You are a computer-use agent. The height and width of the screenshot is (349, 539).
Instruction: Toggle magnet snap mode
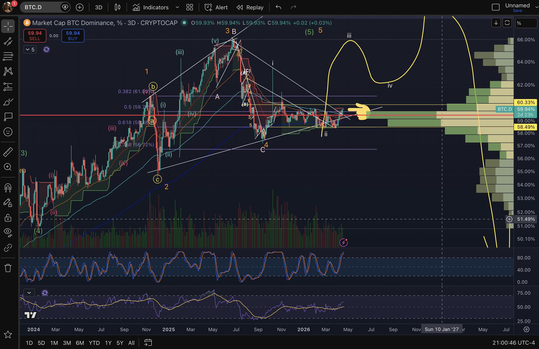pyautogui.click(x=8, y=188)
